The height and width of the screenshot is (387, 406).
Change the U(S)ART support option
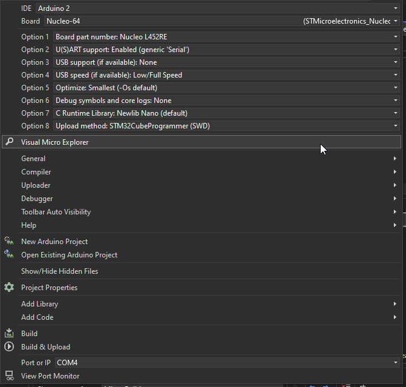[226, 50]
